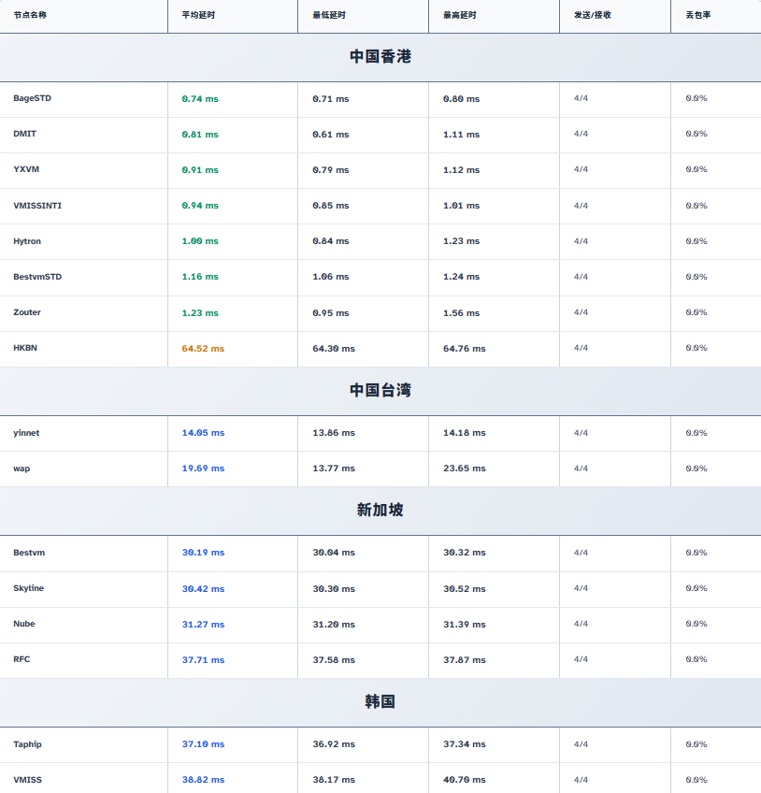
Task: Select the Taphip node name
Action: pos(27,744)
